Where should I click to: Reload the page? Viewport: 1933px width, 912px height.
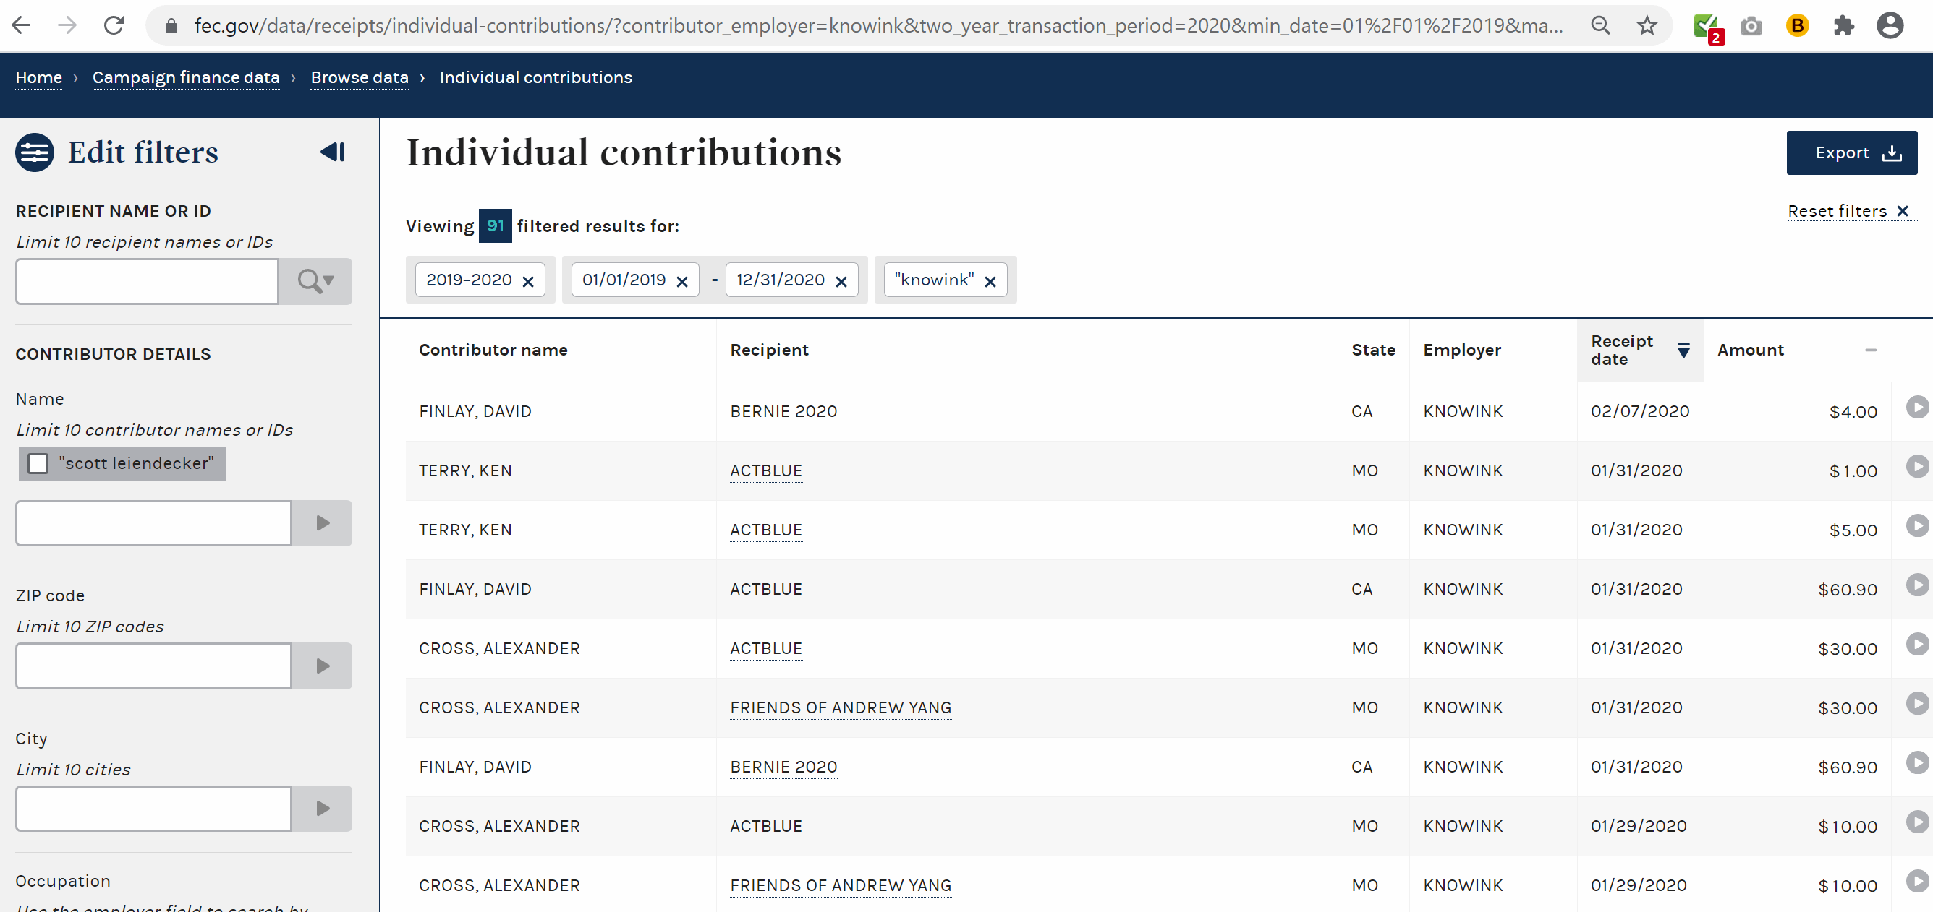[114, 25]
